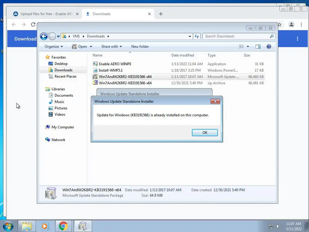Viewport: 309px width, 232px height.
Task: Launch Windows Media Player from taskbar
Action: click(45, 226)
